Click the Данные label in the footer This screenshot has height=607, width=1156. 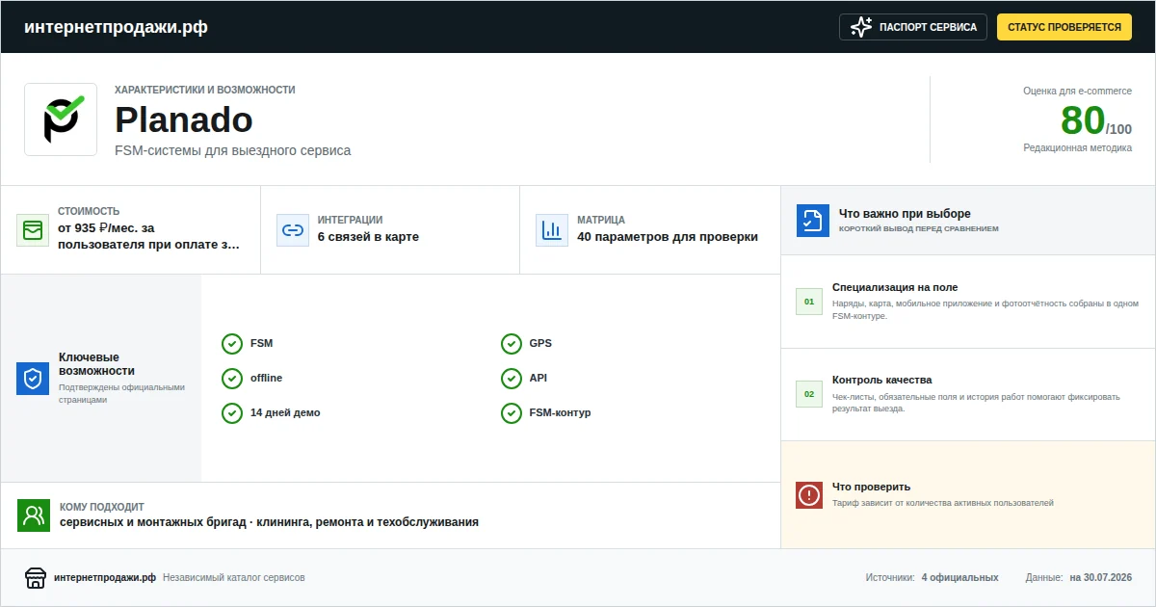pyautogui.click(x=1044, y=578)
